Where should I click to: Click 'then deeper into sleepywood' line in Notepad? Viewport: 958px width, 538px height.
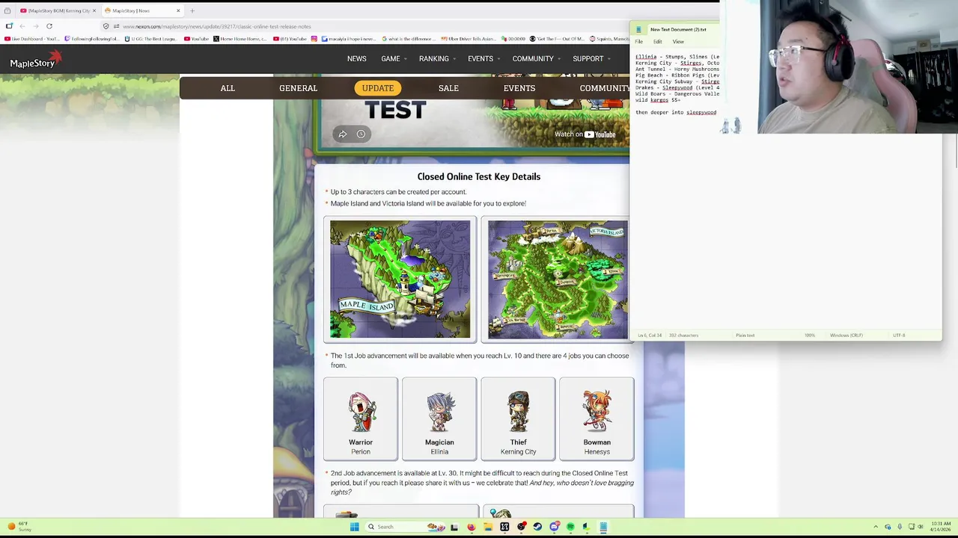676,113
